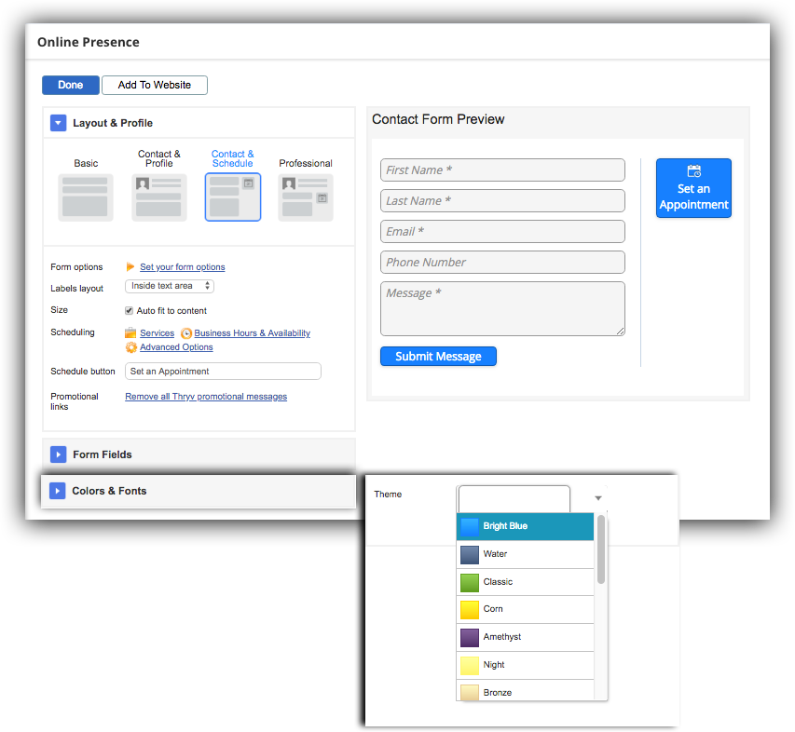Click the Business Hours clock icon
The width and height of the screenshot is (795, 732).
point(186,333)
